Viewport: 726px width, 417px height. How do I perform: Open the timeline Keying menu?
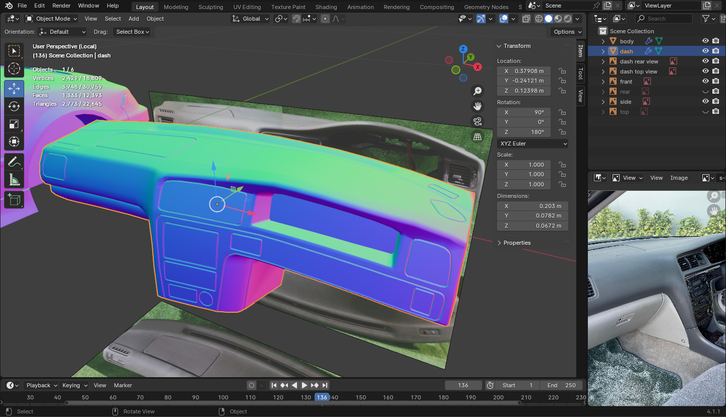(x=75, y=385)
